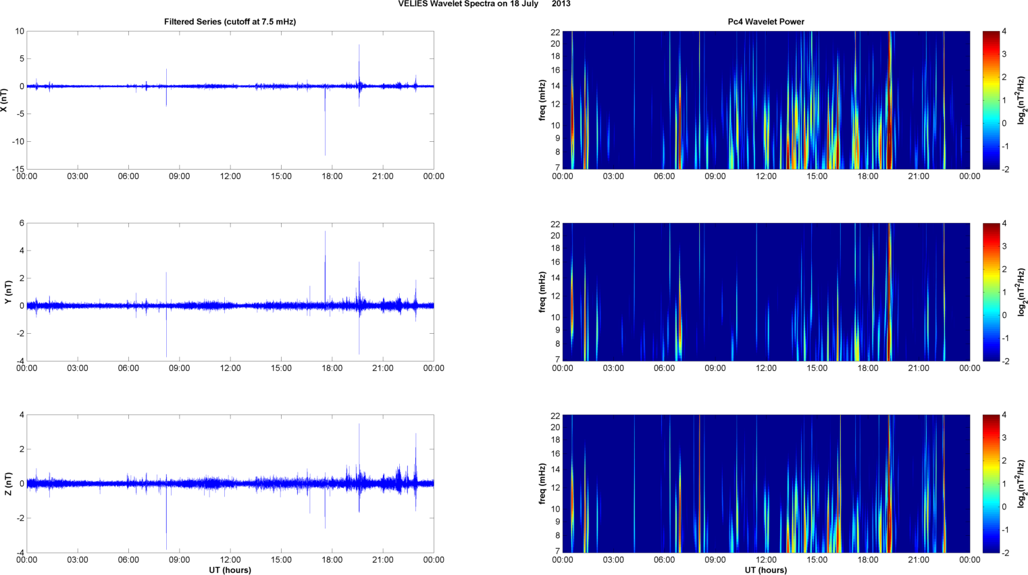Screen dimensions: 1028x575
Task: Click the UT (hours) label under bottom spectrogram
Action: [765, 570]
